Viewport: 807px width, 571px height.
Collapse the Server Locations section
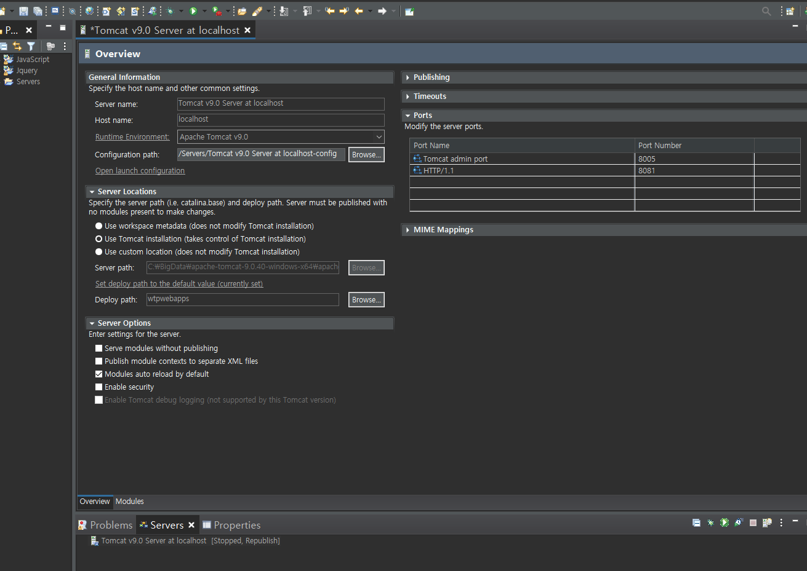tap(92, 192)
